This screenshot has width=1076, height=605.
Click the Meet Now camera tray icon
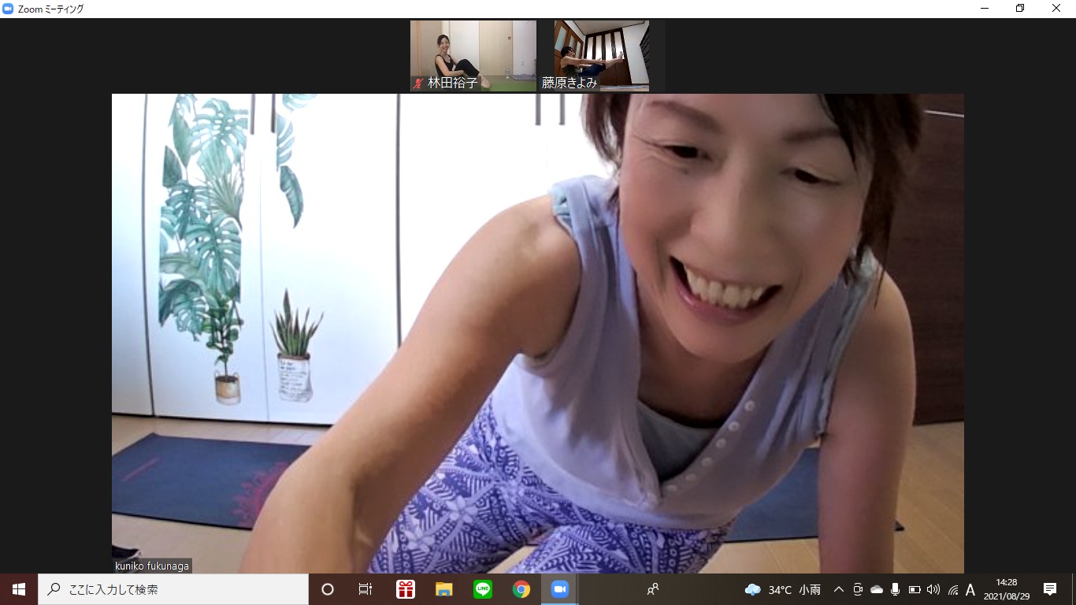(858, 589)
